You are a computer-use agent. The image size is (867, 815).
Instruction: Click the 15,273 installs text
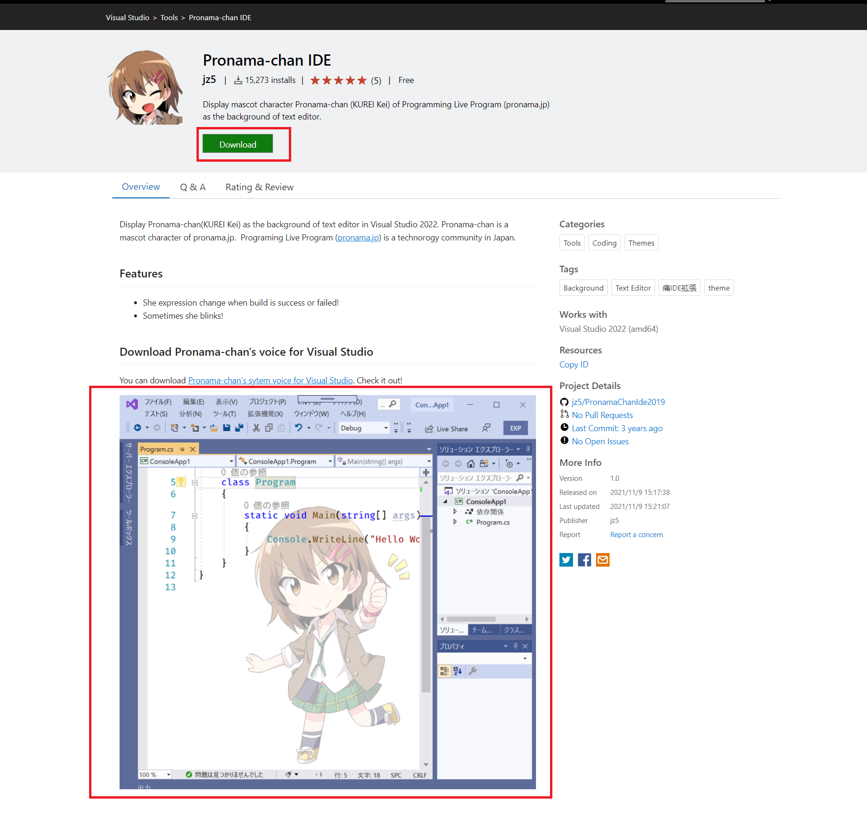[270, 80]
